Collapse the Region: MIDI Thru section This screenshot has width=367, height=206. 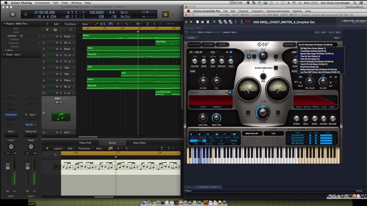pyautogui.click(x=4, y=24)
